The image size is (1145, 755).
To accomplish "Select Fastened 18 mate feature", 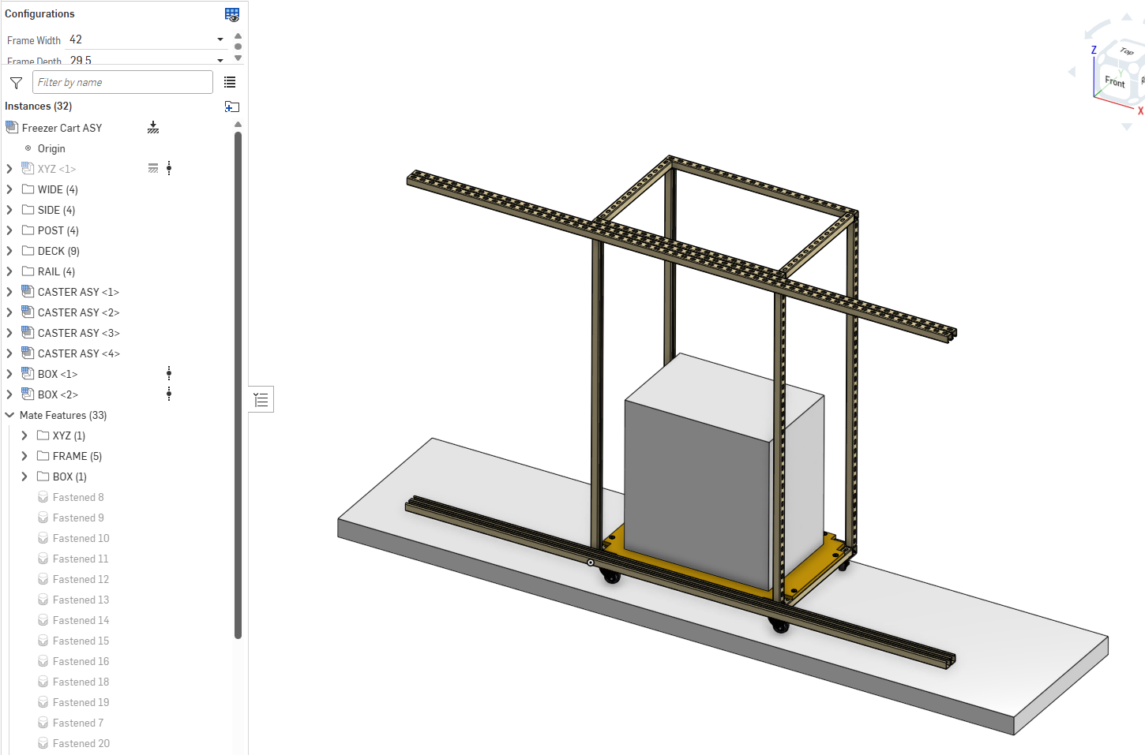I will point(81,682).
